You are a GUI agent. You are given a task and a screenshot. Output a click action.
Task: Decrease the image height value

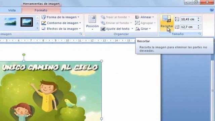coord(199,21)
